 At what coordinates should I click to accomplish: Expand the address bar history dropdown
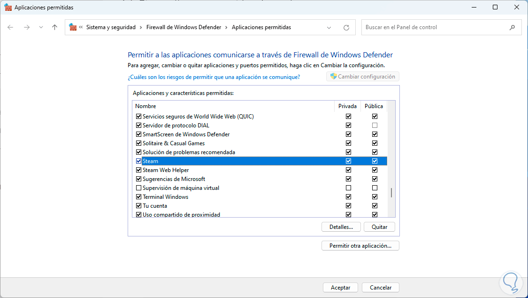tap(329, 27)
